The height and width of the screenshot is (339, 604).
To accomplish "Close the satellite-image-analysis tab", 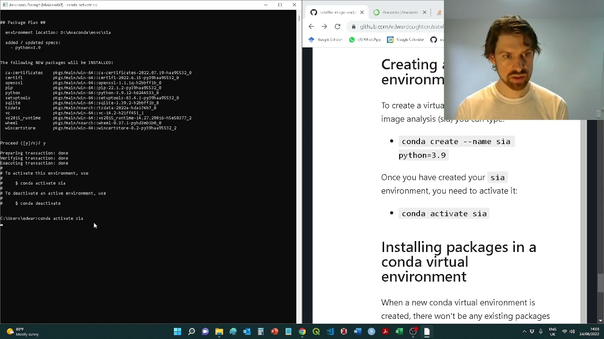I will 362,12.
